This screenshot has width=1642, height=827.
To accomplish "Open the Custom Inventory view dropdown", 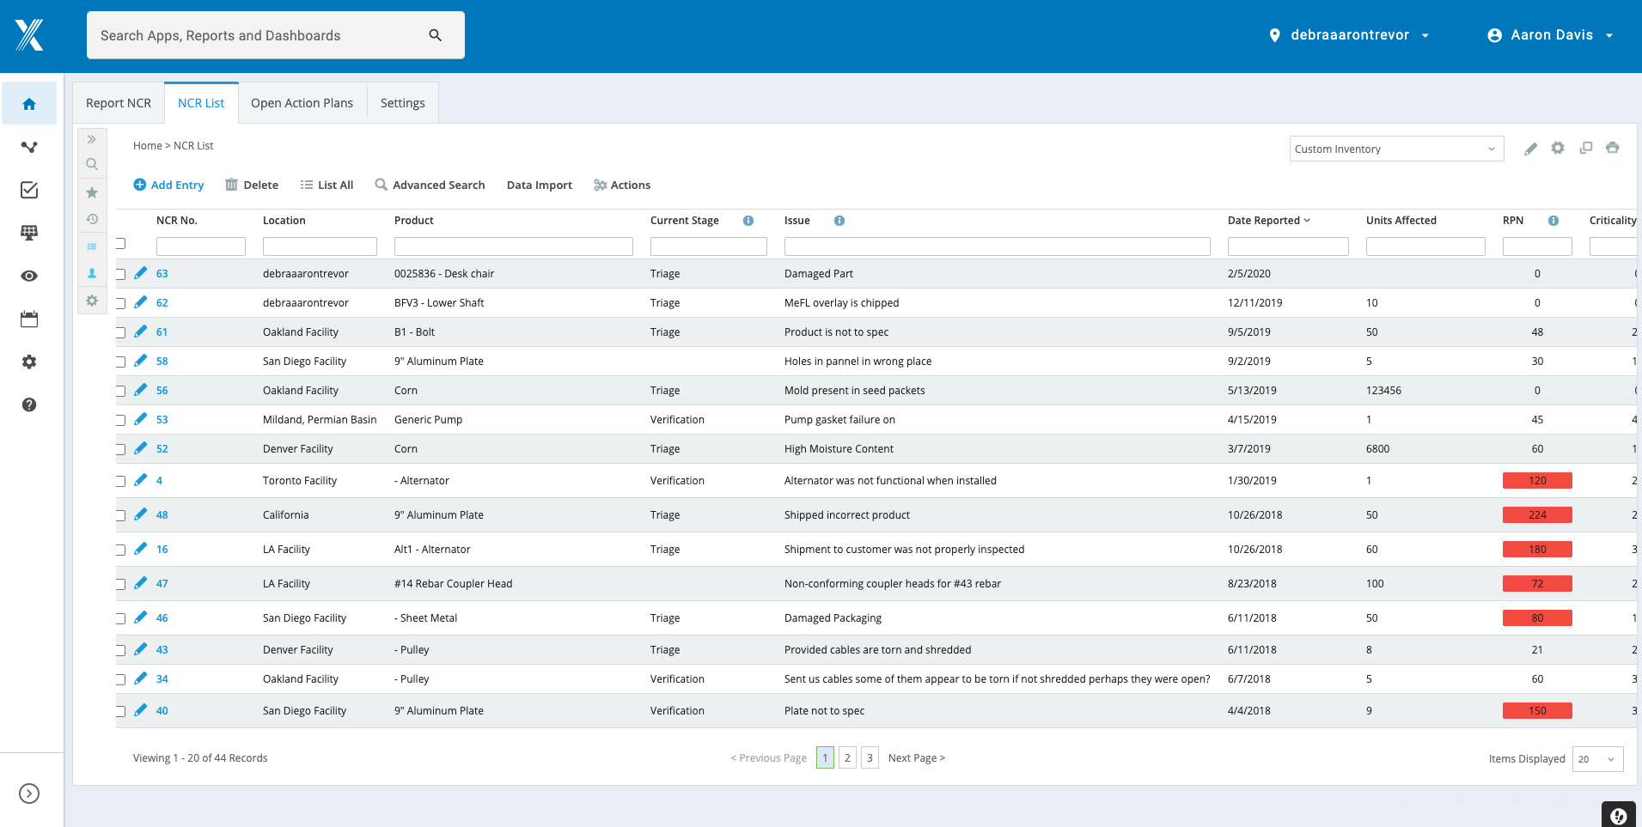I will 1396,148.
